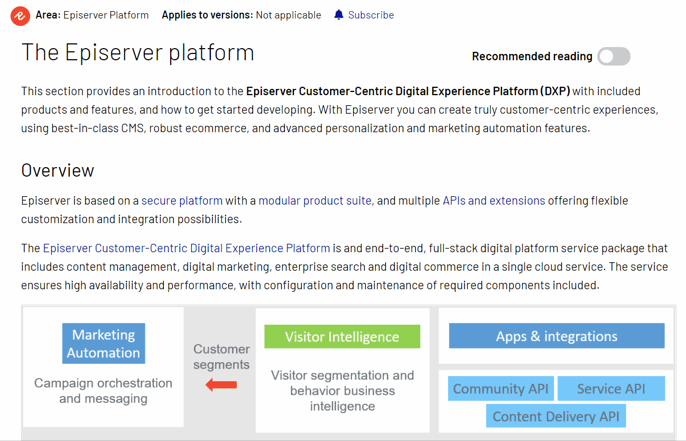
Task: Select the Apps & integrations bar
Action: pos(556,336)
